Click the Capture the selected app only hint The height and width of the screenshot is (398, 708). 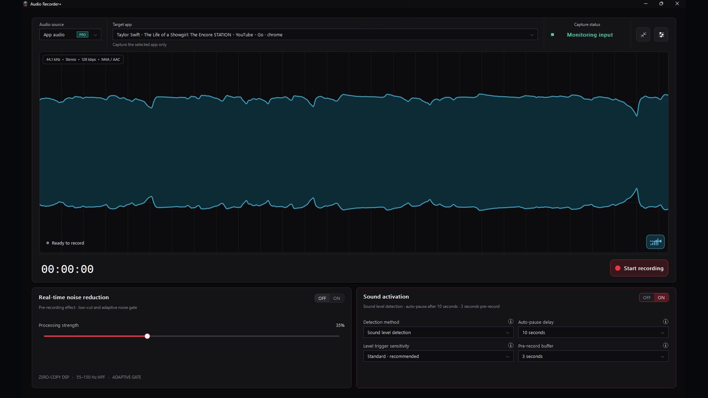pos(139,45)
